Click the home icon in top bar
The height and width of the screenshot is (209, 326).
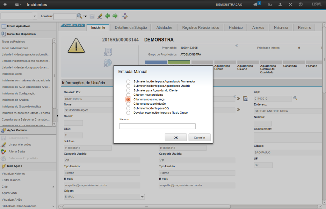pos(5,5)
